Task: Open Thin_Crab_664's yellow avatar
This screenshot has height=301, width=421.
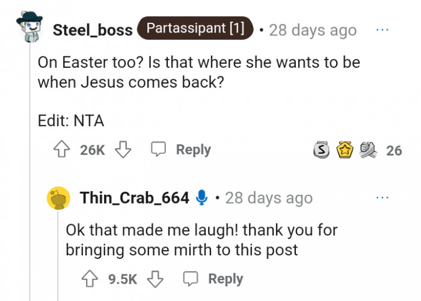Action: tap(59, 198)
